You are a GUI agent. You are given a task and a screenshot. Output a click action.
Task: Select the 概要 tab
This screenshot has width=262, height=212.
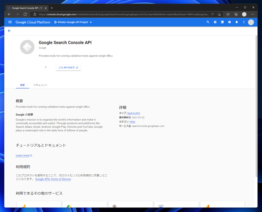22,85
